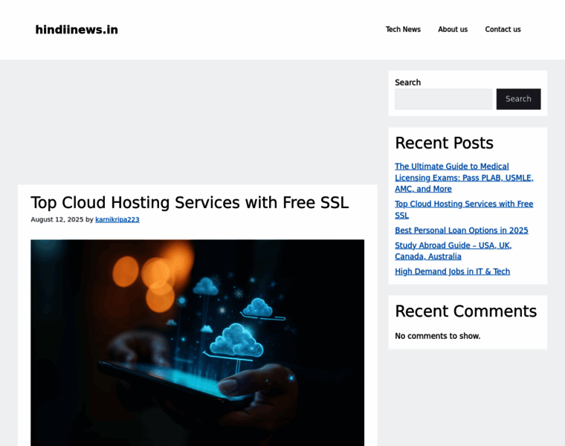Focus the sidebar search text field
Viewport: 565px width, 446px height.
pyautogui.click(x=443, y=99)
